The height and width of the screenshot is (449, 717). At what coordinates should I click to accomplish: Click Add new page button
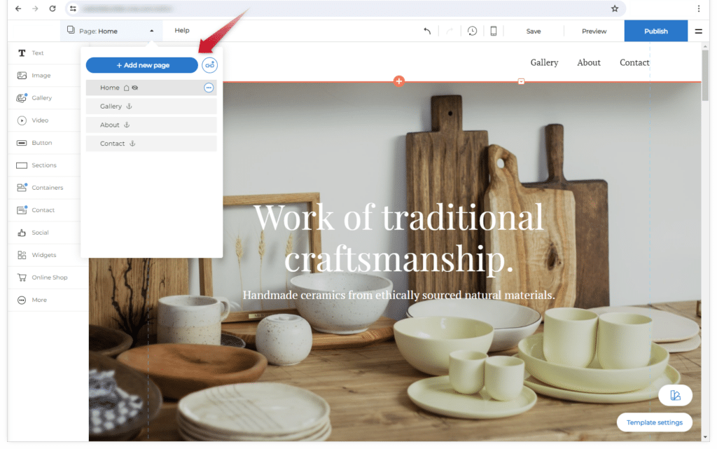[142, 65]
